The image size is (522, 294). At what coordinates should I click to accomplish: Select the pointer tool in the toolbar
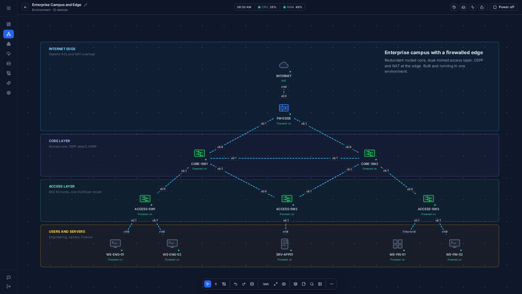point(208,284)
